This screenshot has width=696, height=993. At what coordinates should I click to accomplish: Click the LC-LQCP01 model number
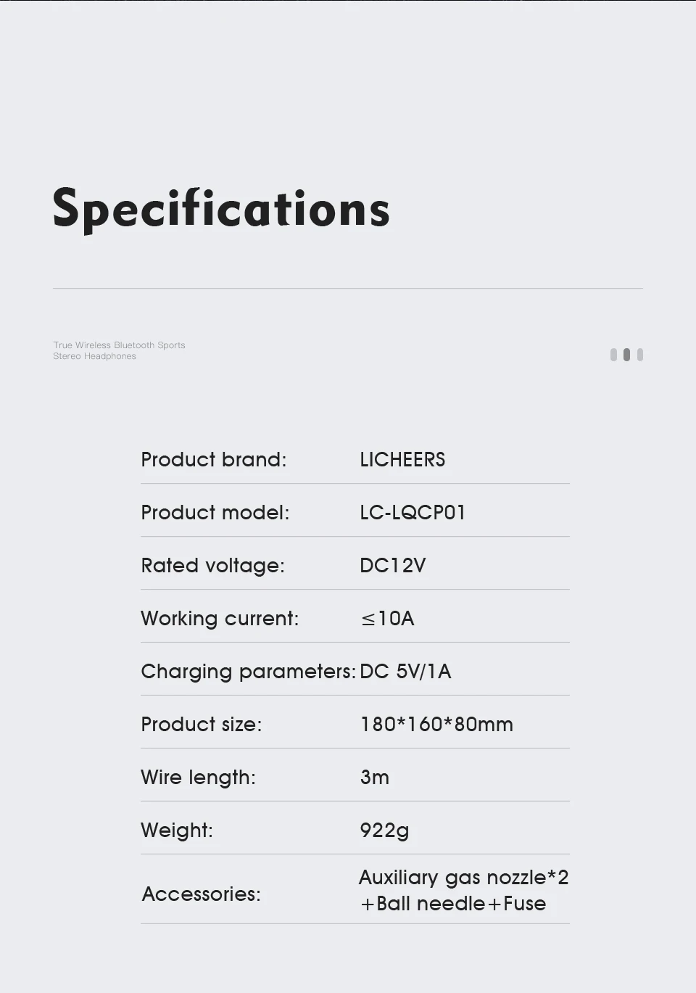click(413, 512)
